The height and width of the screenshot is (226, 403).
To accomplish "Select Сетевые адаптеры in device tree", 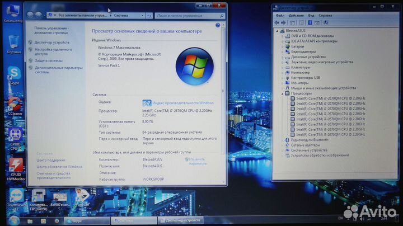I will point(306,145).
